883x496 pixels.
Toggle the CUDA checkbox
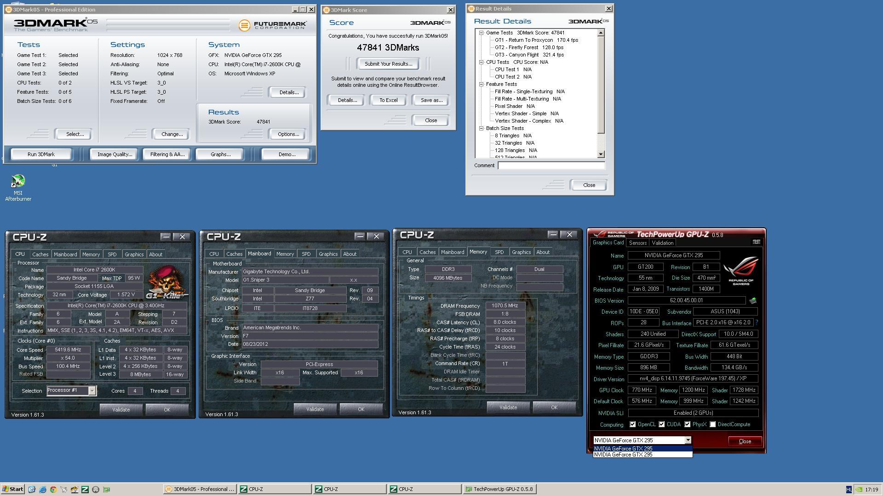tap(662, 424)
